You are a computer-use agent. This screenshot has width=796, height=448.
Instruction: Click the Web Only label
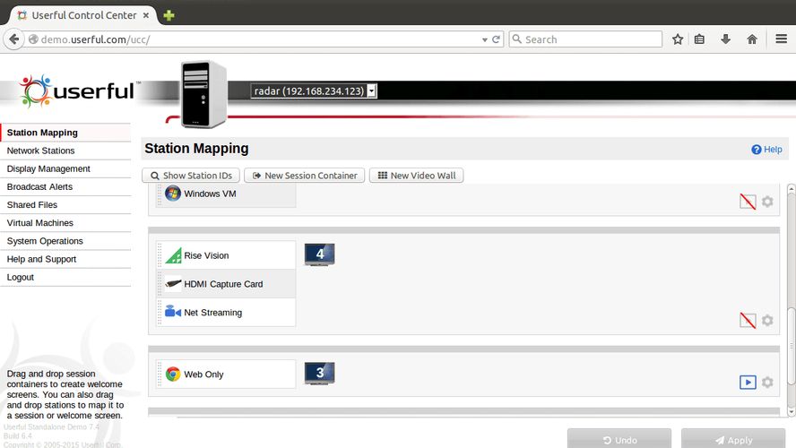coord(203,375)
